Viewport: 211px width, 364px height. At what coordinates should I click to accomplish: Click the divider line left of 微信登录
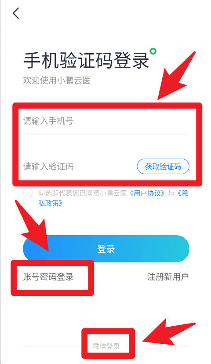click(x=53, y=346)
